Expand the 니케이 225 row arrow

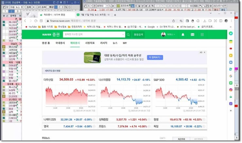[94, 119]
